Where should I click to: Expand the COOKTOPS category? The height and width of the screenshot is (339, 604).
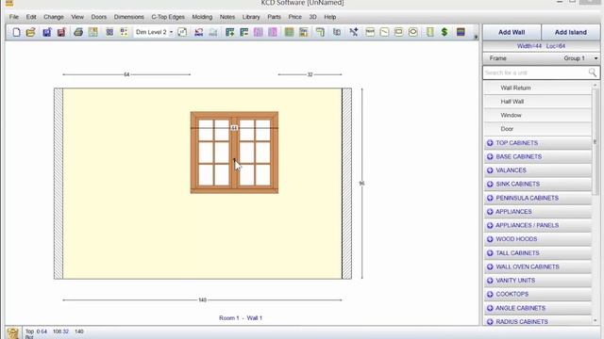tap(538, 294)
